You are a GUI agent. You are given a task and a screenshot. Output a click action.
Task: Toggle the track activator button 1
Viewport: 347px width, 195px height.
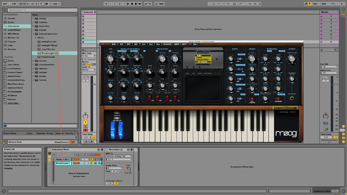(x=86, y=122)
